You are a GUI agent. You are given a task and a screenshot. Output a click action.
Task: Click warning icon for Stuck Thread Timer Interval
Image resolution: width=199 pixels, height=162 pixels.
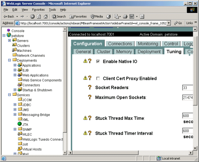click(x=85, y=133)
